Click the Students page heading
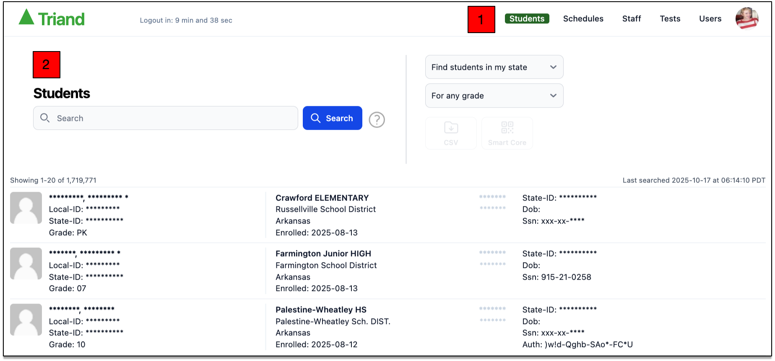This screenshot has height=361, width=775. point(62,93)
